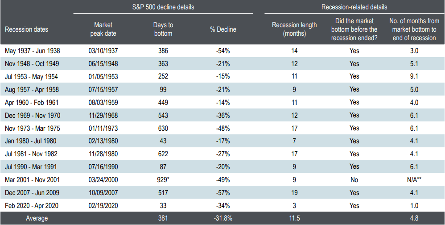Click the 'Feb 2020 - Apr 2020' recession row

click(31, 206)
